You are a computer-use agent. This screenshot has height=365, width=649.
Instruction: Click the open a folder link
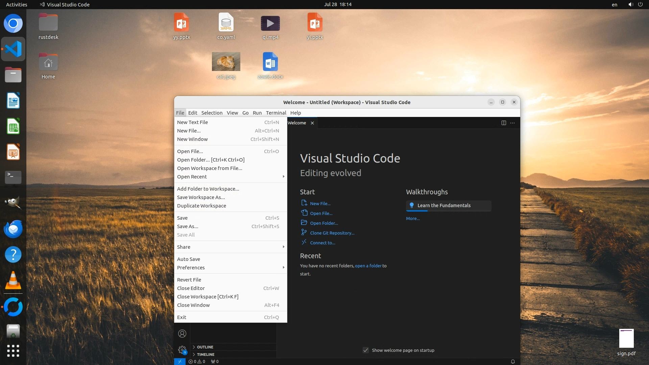pyautogui.click(x=368, y=266)
